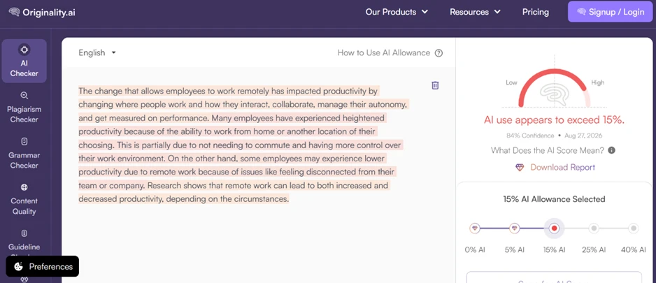Click the Download Report link
The height and width of the screenshot is (283, 656).
555,167
